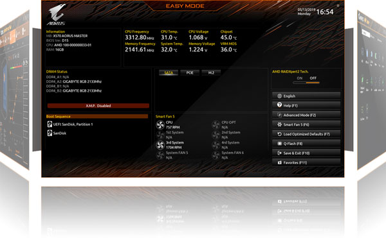Switch to the SATA tab
Screen dimensions: 386x238
point(169,72)
